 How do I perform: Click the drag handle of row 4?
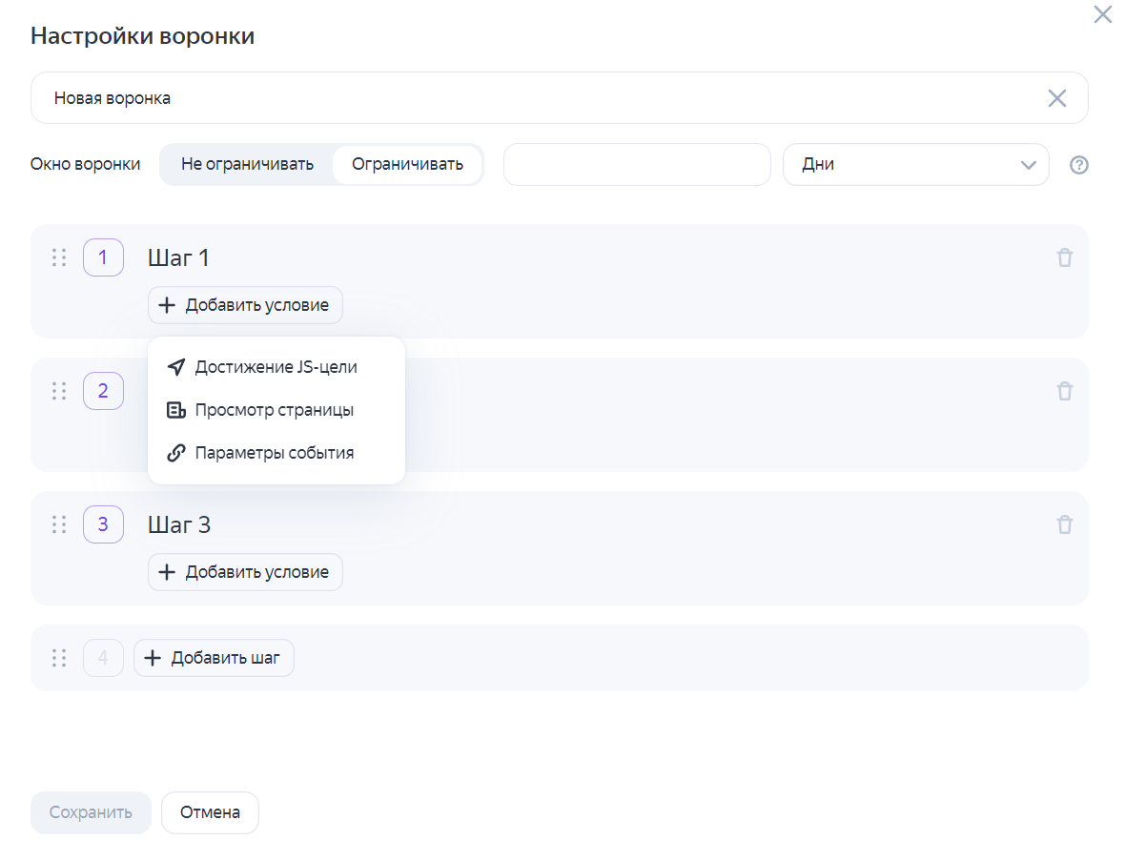pos(59,658)
